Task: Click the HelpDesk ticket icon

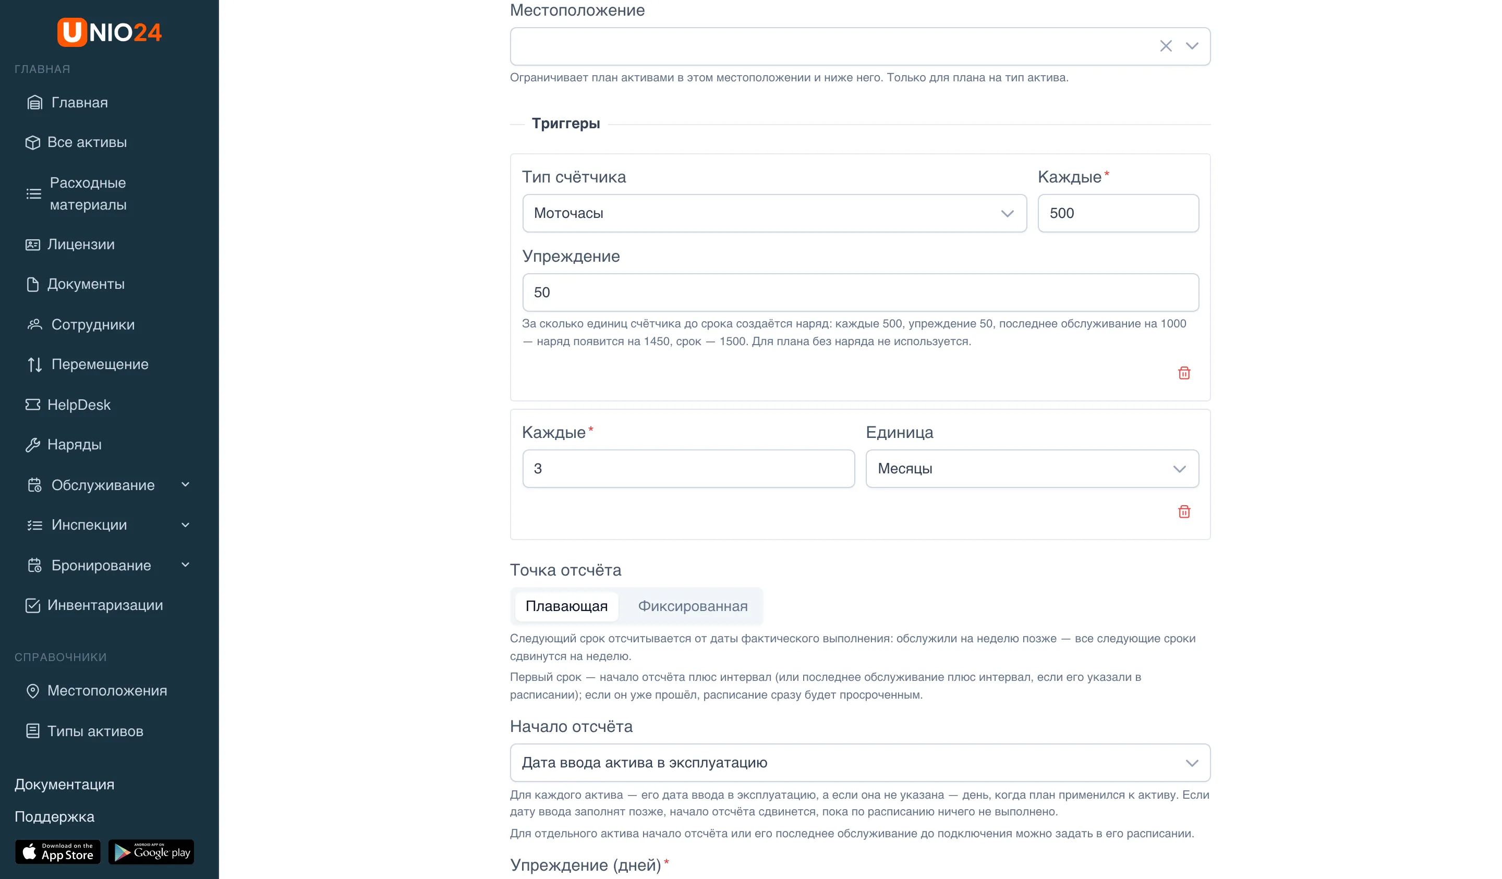Action: point(33,405)
